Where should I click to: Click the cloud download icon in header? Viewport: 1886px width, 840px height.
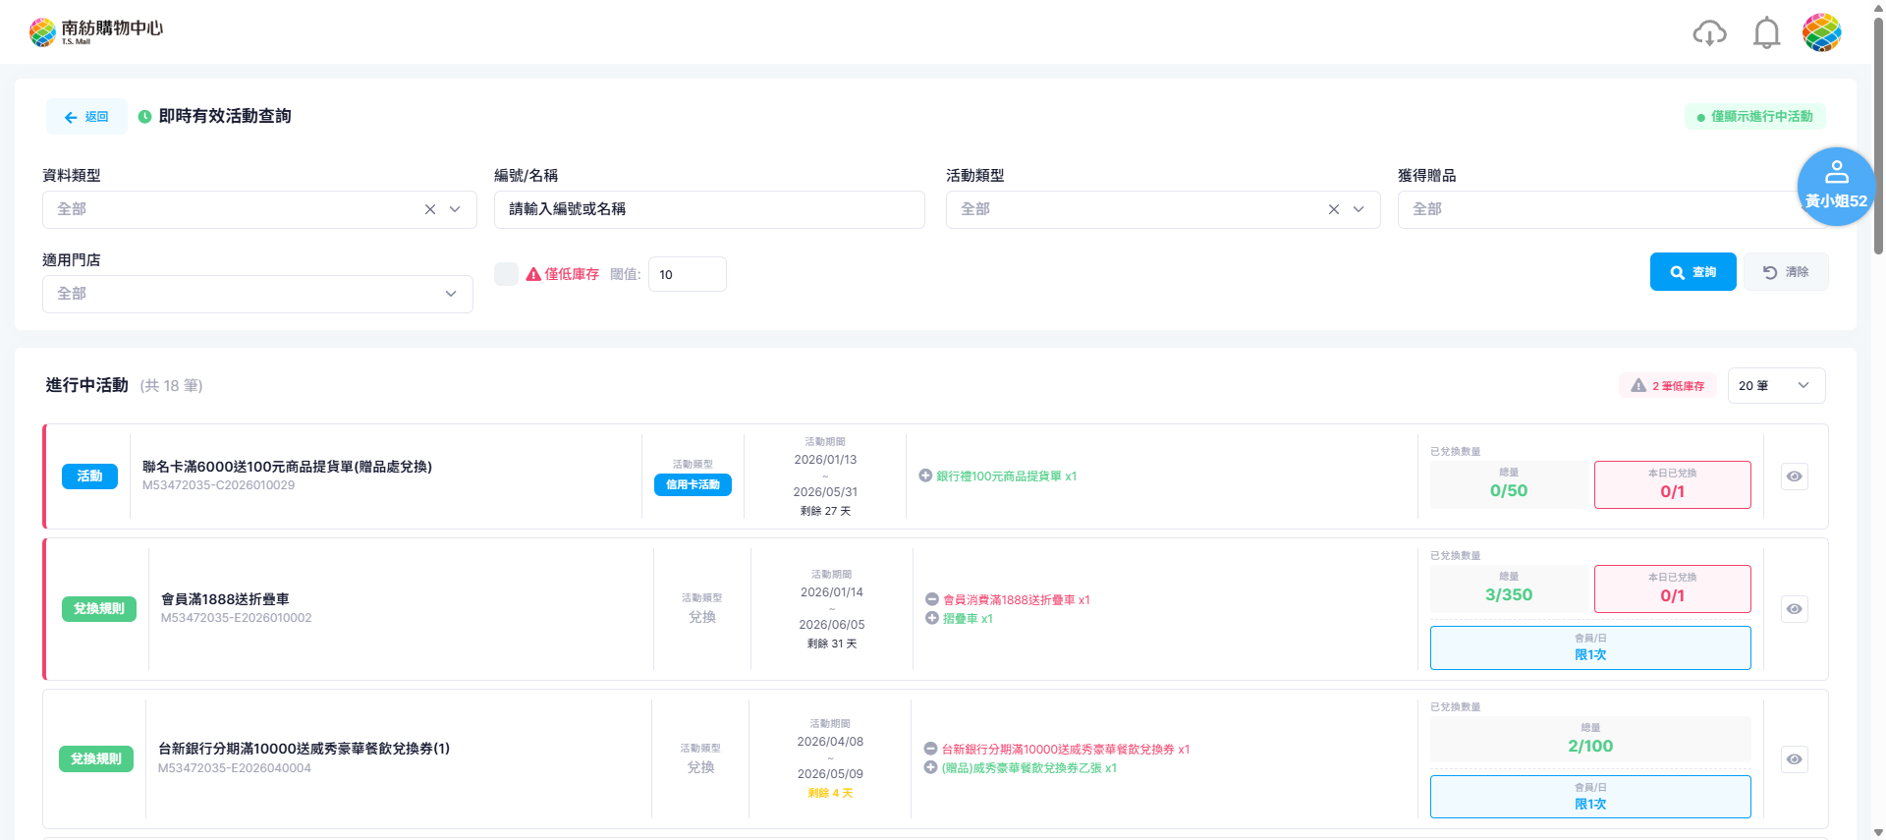coord(1709,33)
